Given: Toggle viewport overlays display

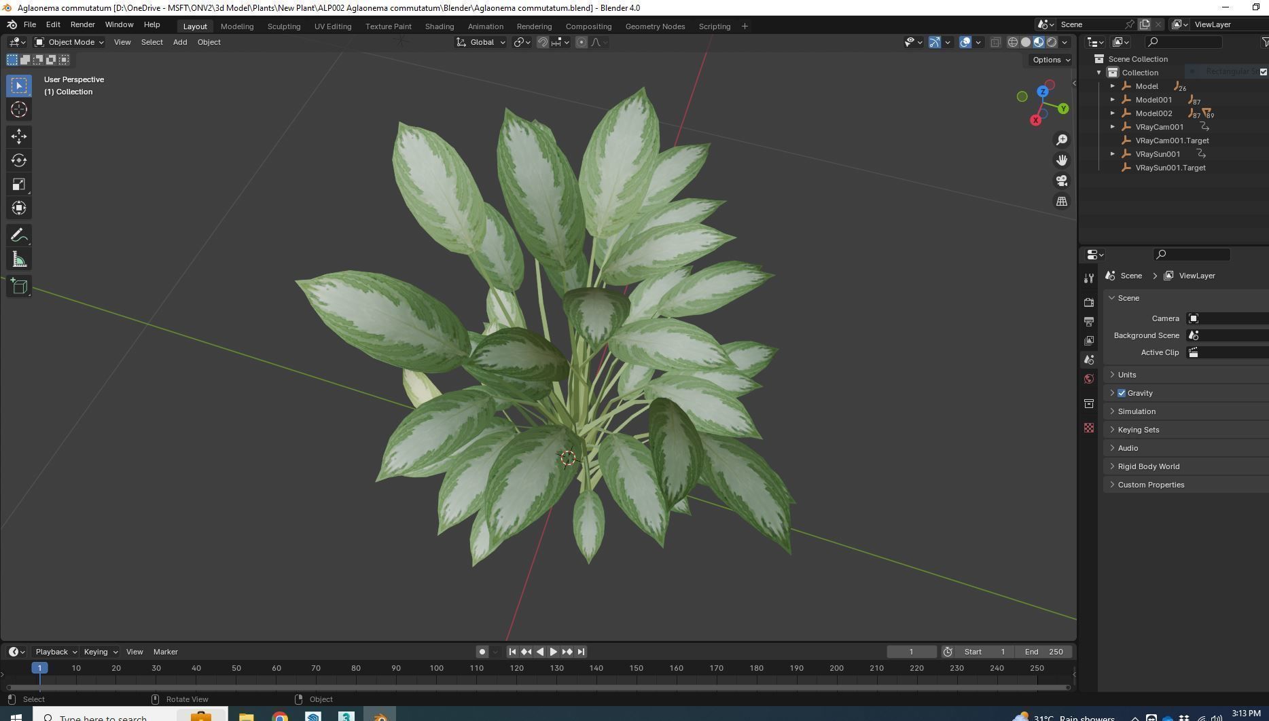Looking at the screenshot, I should pyautogui.click(x=965, y=42).
